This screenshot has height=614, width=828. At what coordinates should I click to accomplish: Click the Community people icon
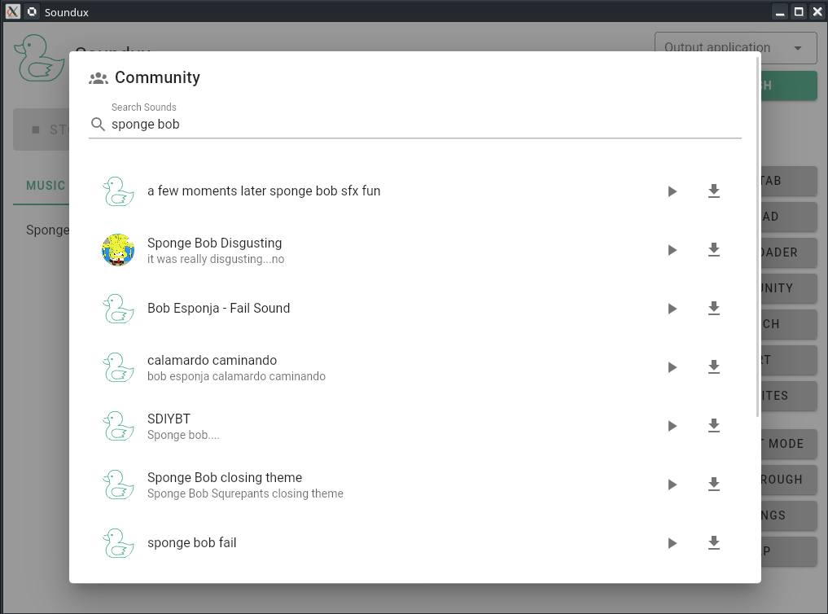[x=99, y=78]
